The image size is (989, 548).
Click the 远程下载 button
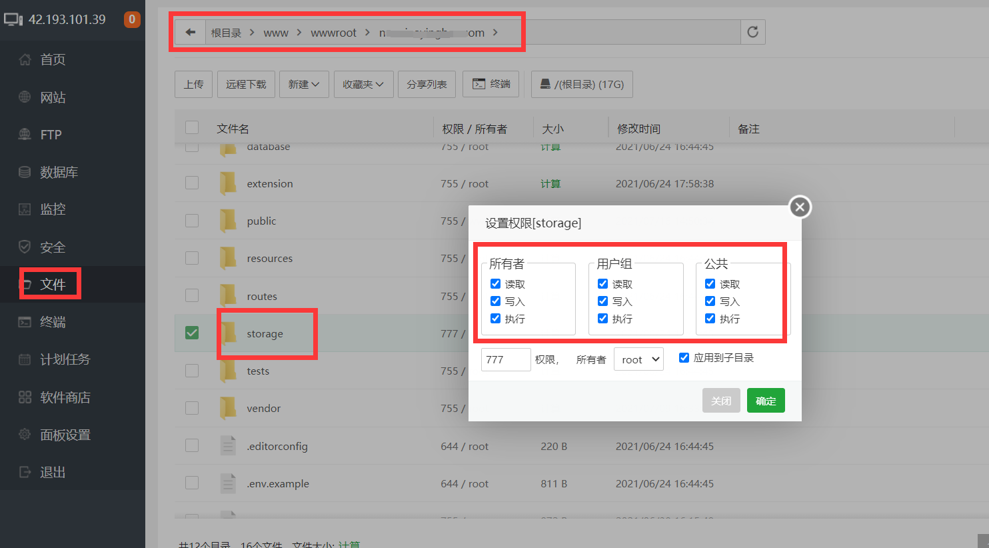pyautogui.click(x=246, y=84)
